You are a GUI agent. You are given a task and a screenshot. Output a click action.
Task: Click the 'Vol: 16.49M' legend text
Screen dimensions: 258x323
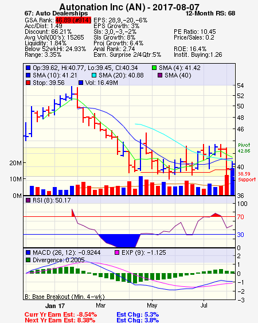pyautogui.click(x=101, y=83)
